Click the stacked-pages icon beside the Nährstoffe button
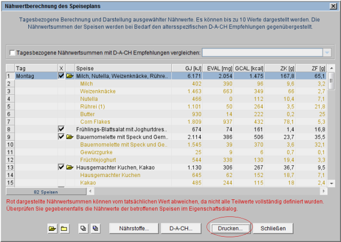This screenshot has height=242, width=341. point(96,229)
